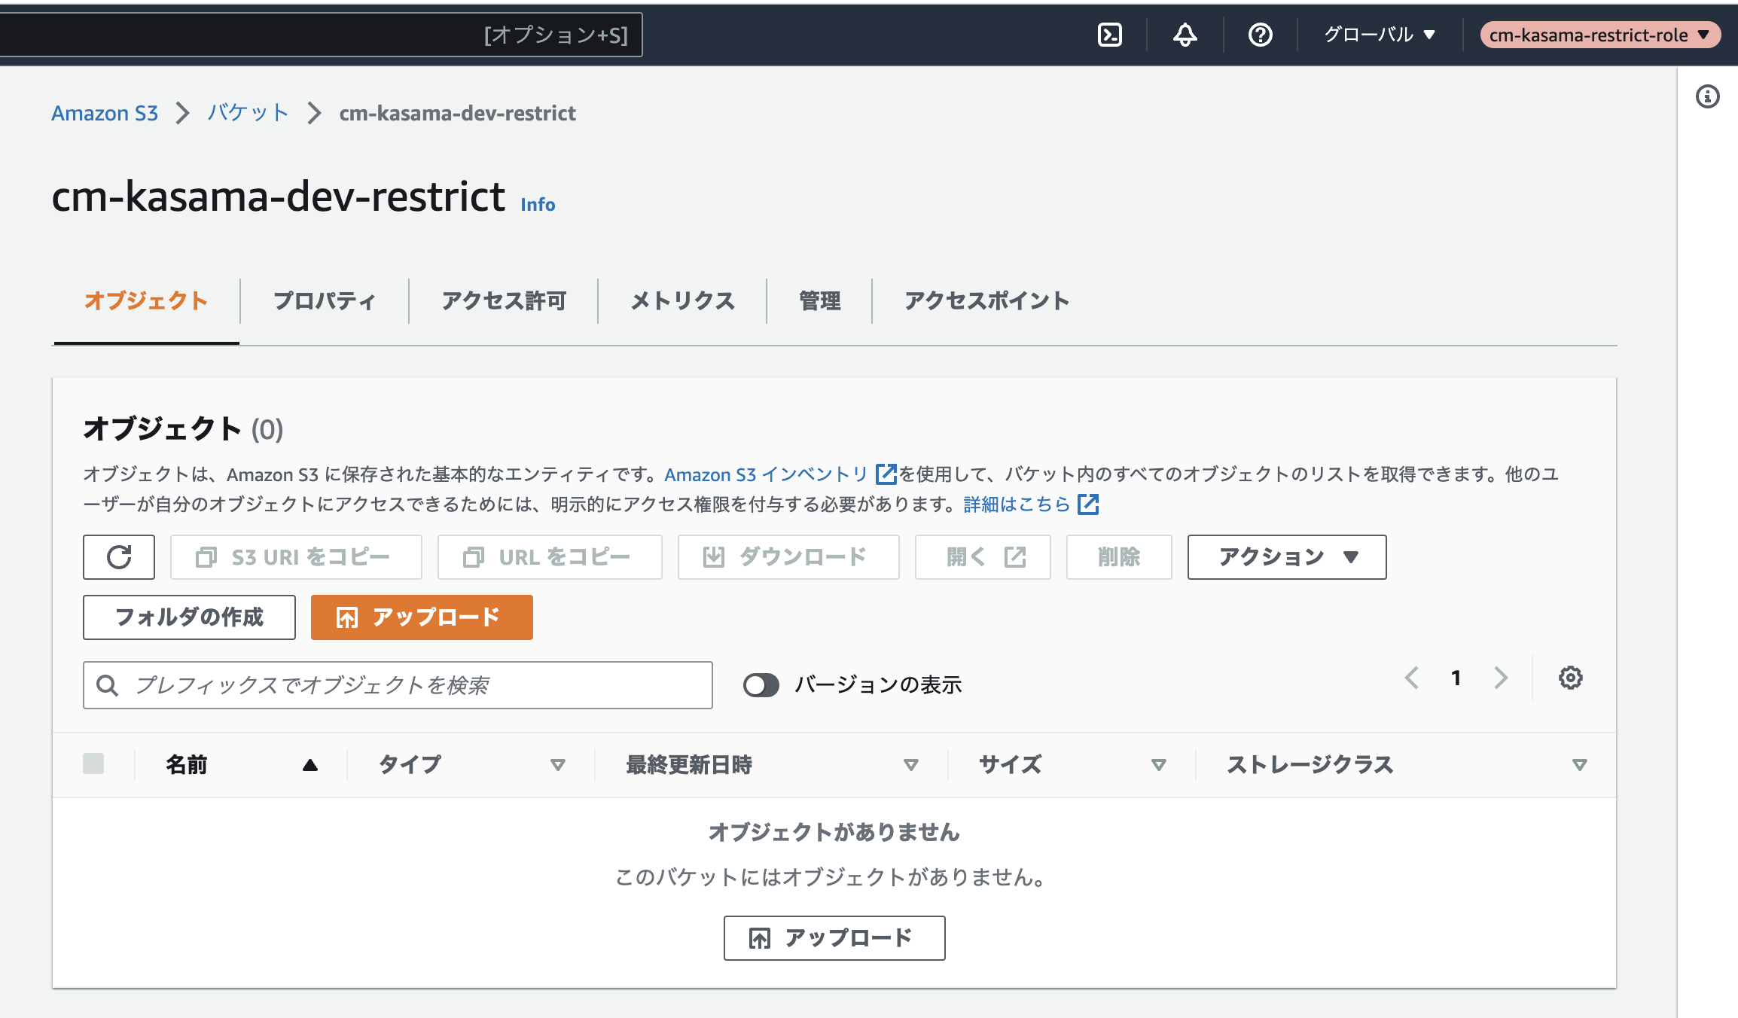This screenshot has width=1738, height=1018.
Task: Switch to the アクセス許可 tab
Action: 504,300
